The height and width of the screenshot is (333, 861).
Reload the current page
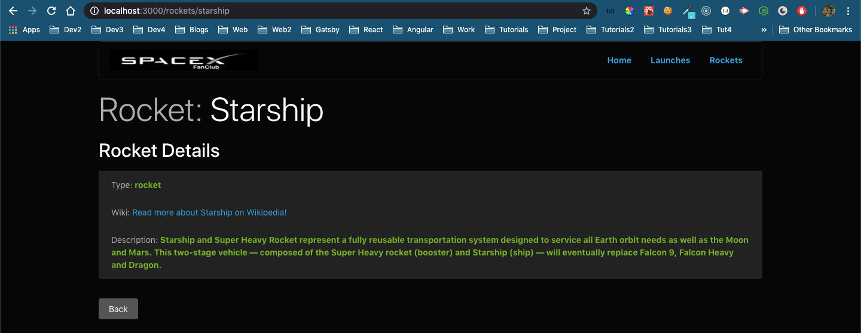pyautogui.click(x=51, y=11)
